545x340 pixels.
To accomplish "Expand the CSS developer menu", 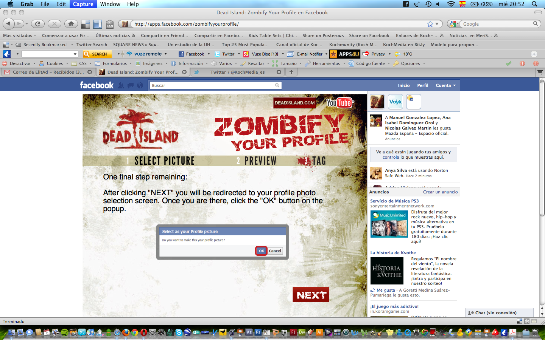I will tap(82, 63).
